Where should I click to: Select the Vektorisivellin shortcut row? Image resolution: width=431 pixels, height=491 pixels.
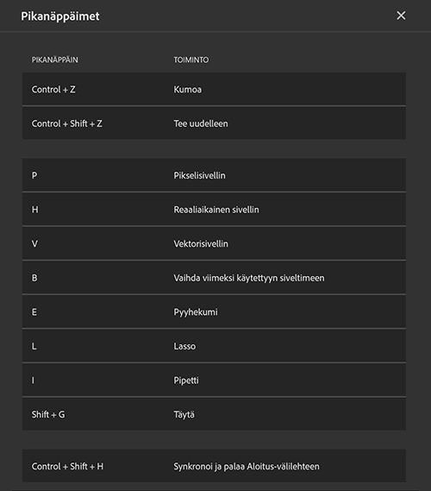click(x=214, y=243)
